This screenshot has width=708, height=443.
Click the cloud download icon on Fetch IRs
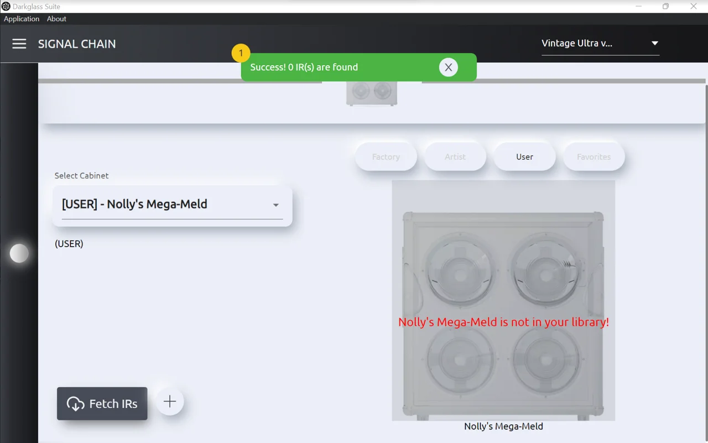(75, 404)
